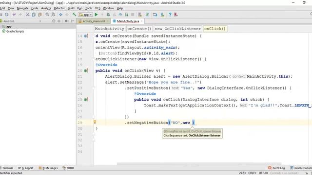Image resolution: width=312 pixels, height=175 pixels.
Task: Click the Paste clipboard icon
Action: click(40, 15)
